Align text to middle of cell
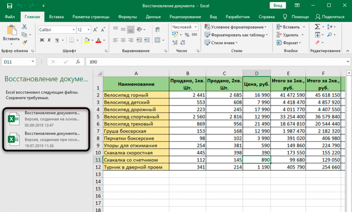This screenshot has width=352, height=212. 123,29
